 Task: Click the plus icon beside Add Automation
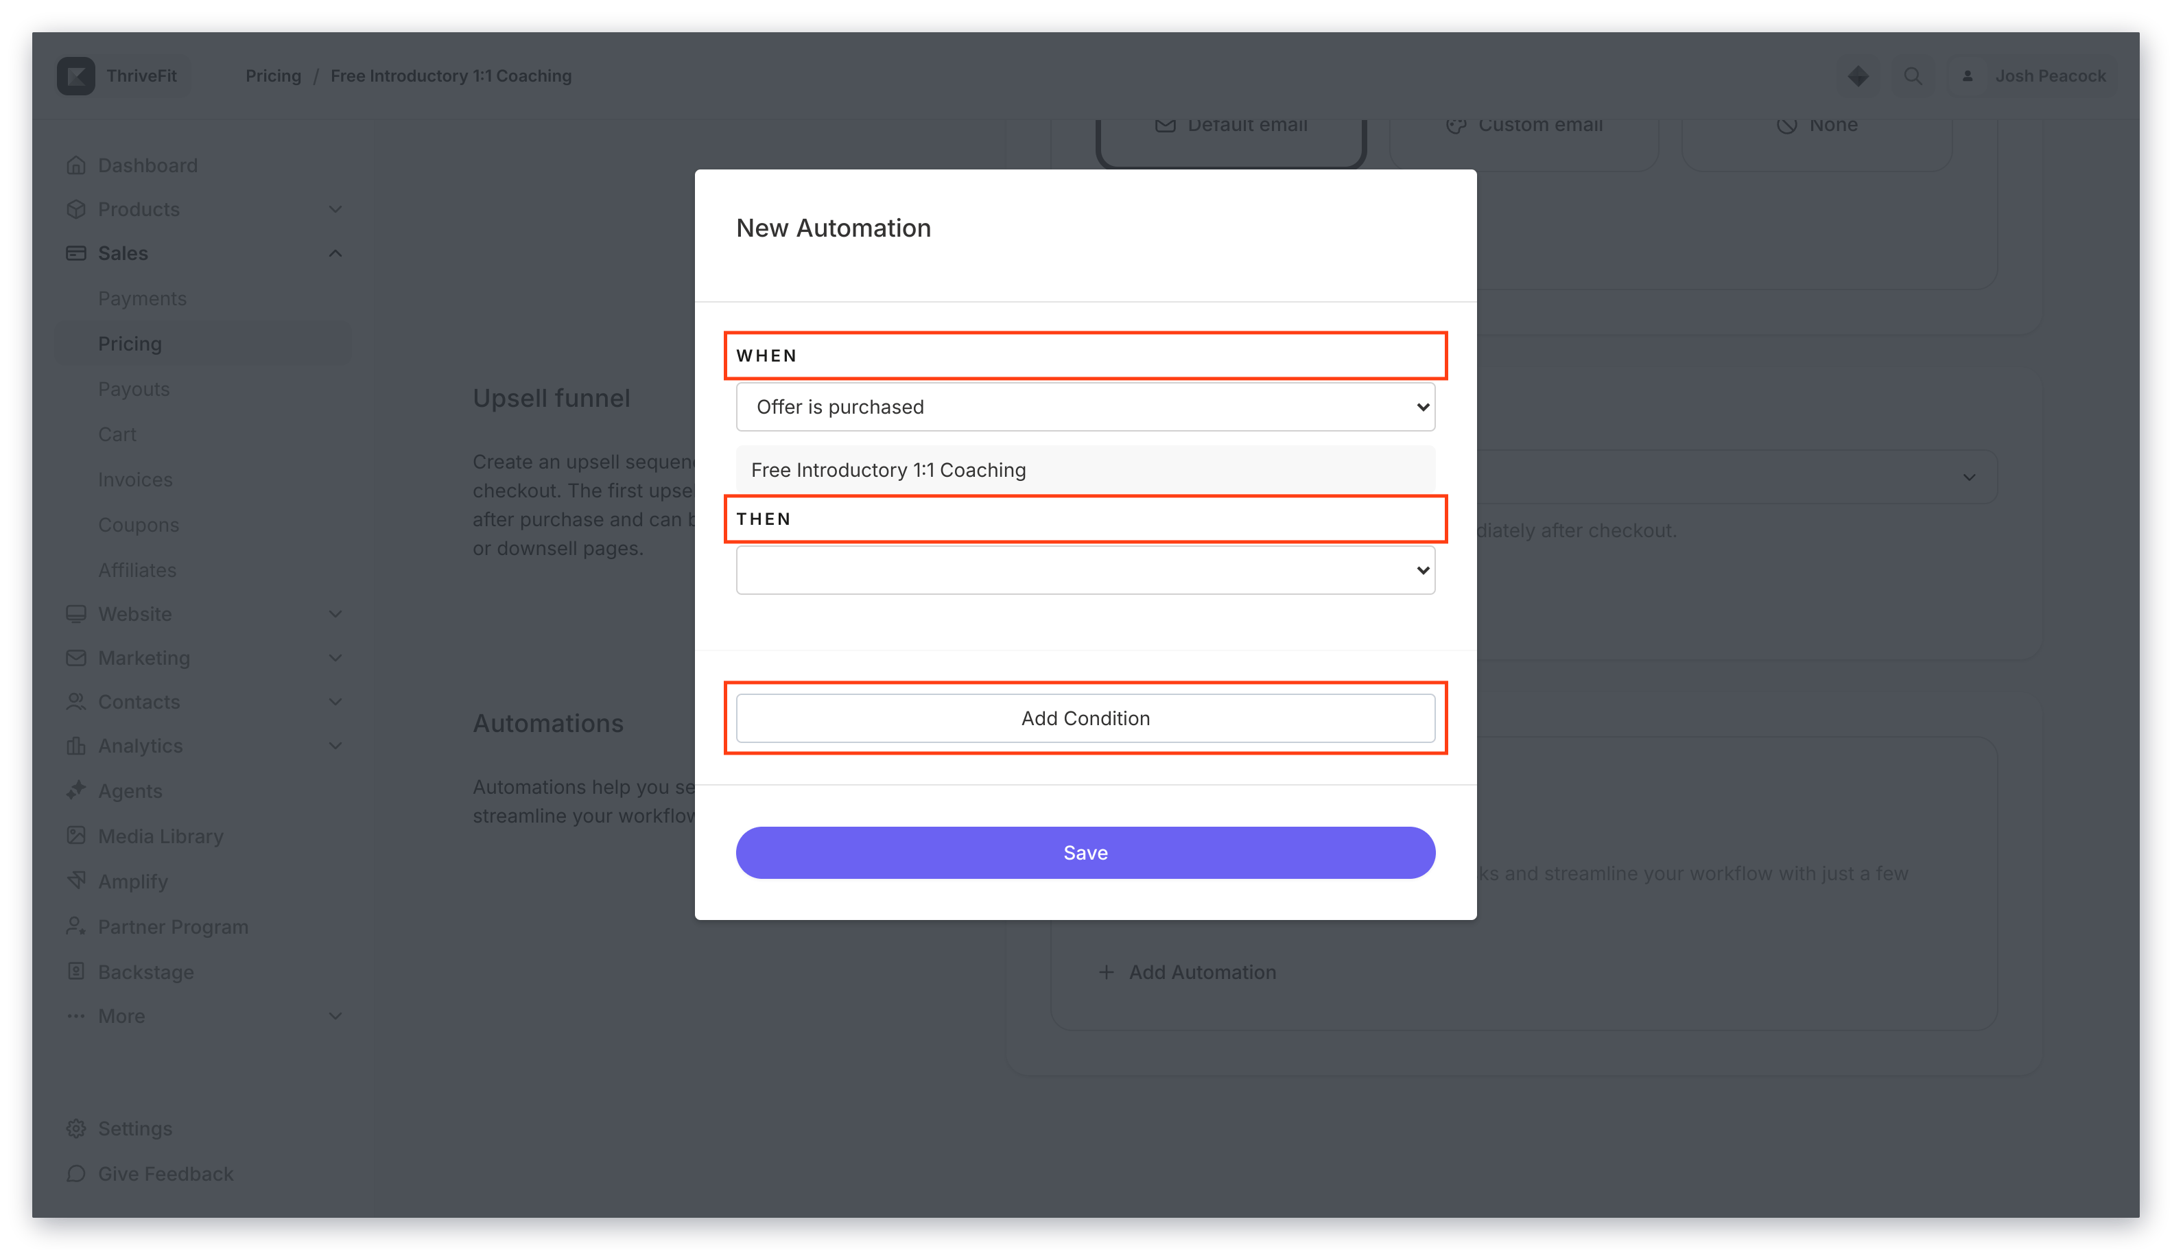(x=1106, y=972)
